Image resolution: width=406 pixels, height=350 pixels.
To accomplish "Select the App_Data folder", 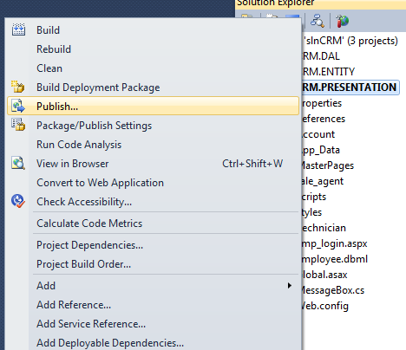I will (x=320, y=150).
